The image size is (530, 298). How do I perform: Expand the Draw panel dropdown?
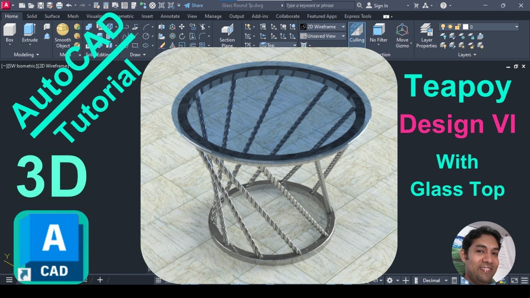click(138, 55)
